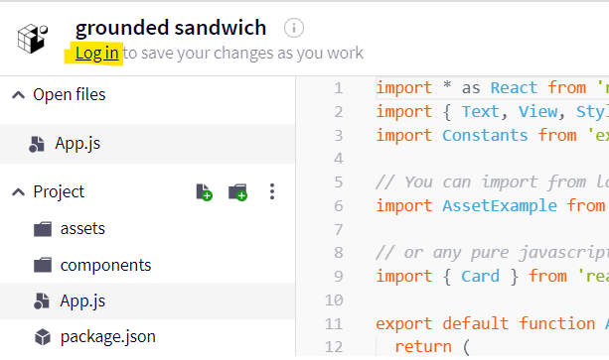Click the assets folder icon
609x360 pixels.
43,229
